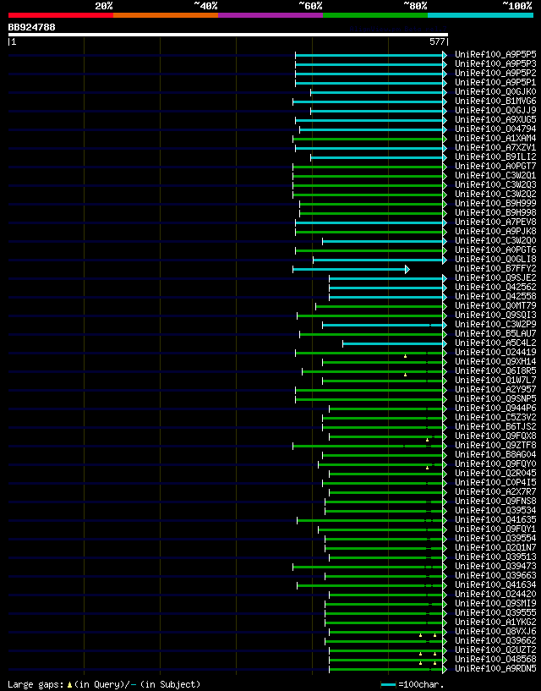The width and height of the screenshot is (541, 691).
Task: Click the yellow gap marker under O24419 bar
Action: [x=405, y=355]
